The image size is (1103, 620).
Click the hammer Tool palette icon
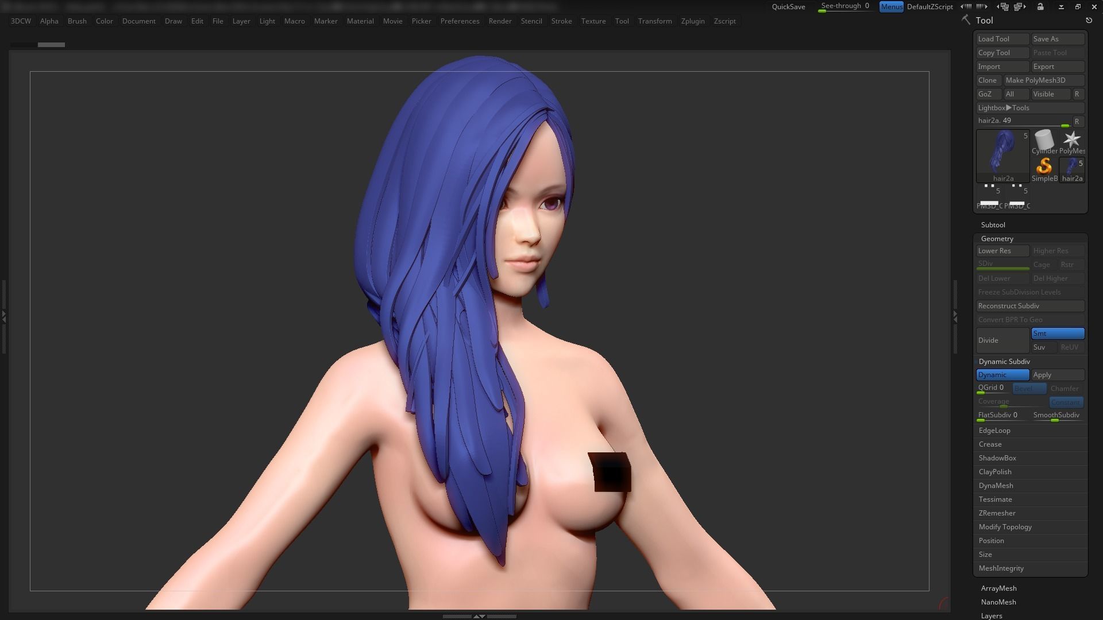click(x=966, y=20)
